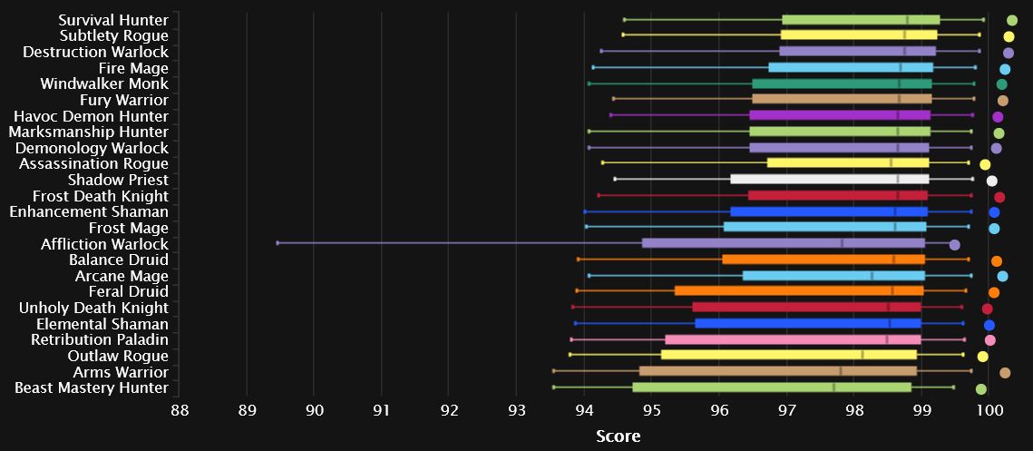Click the Arms Warrior label
The width and height of the screenshot is (1033, 451).
[x=121, y=372]
